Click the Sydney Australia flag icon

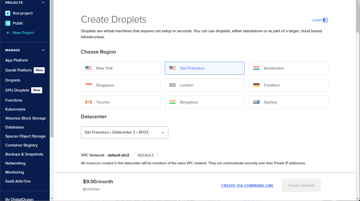click(x=256, y=102)
